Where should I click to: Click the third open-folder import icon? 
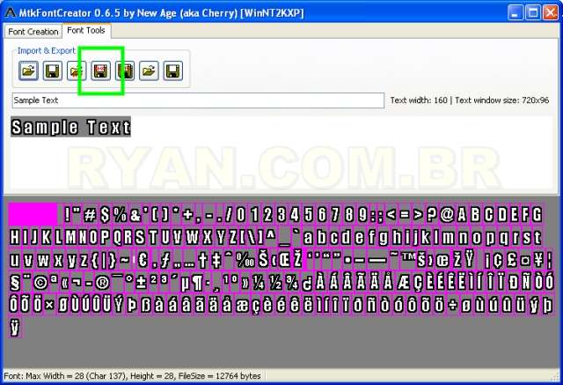[x=149, y=70]
